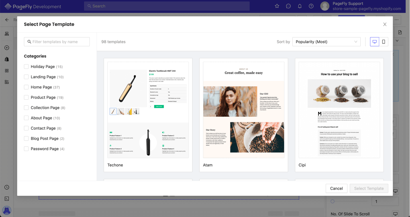
Task: Open the page outline sidebar icon
Action: [7, 34]
